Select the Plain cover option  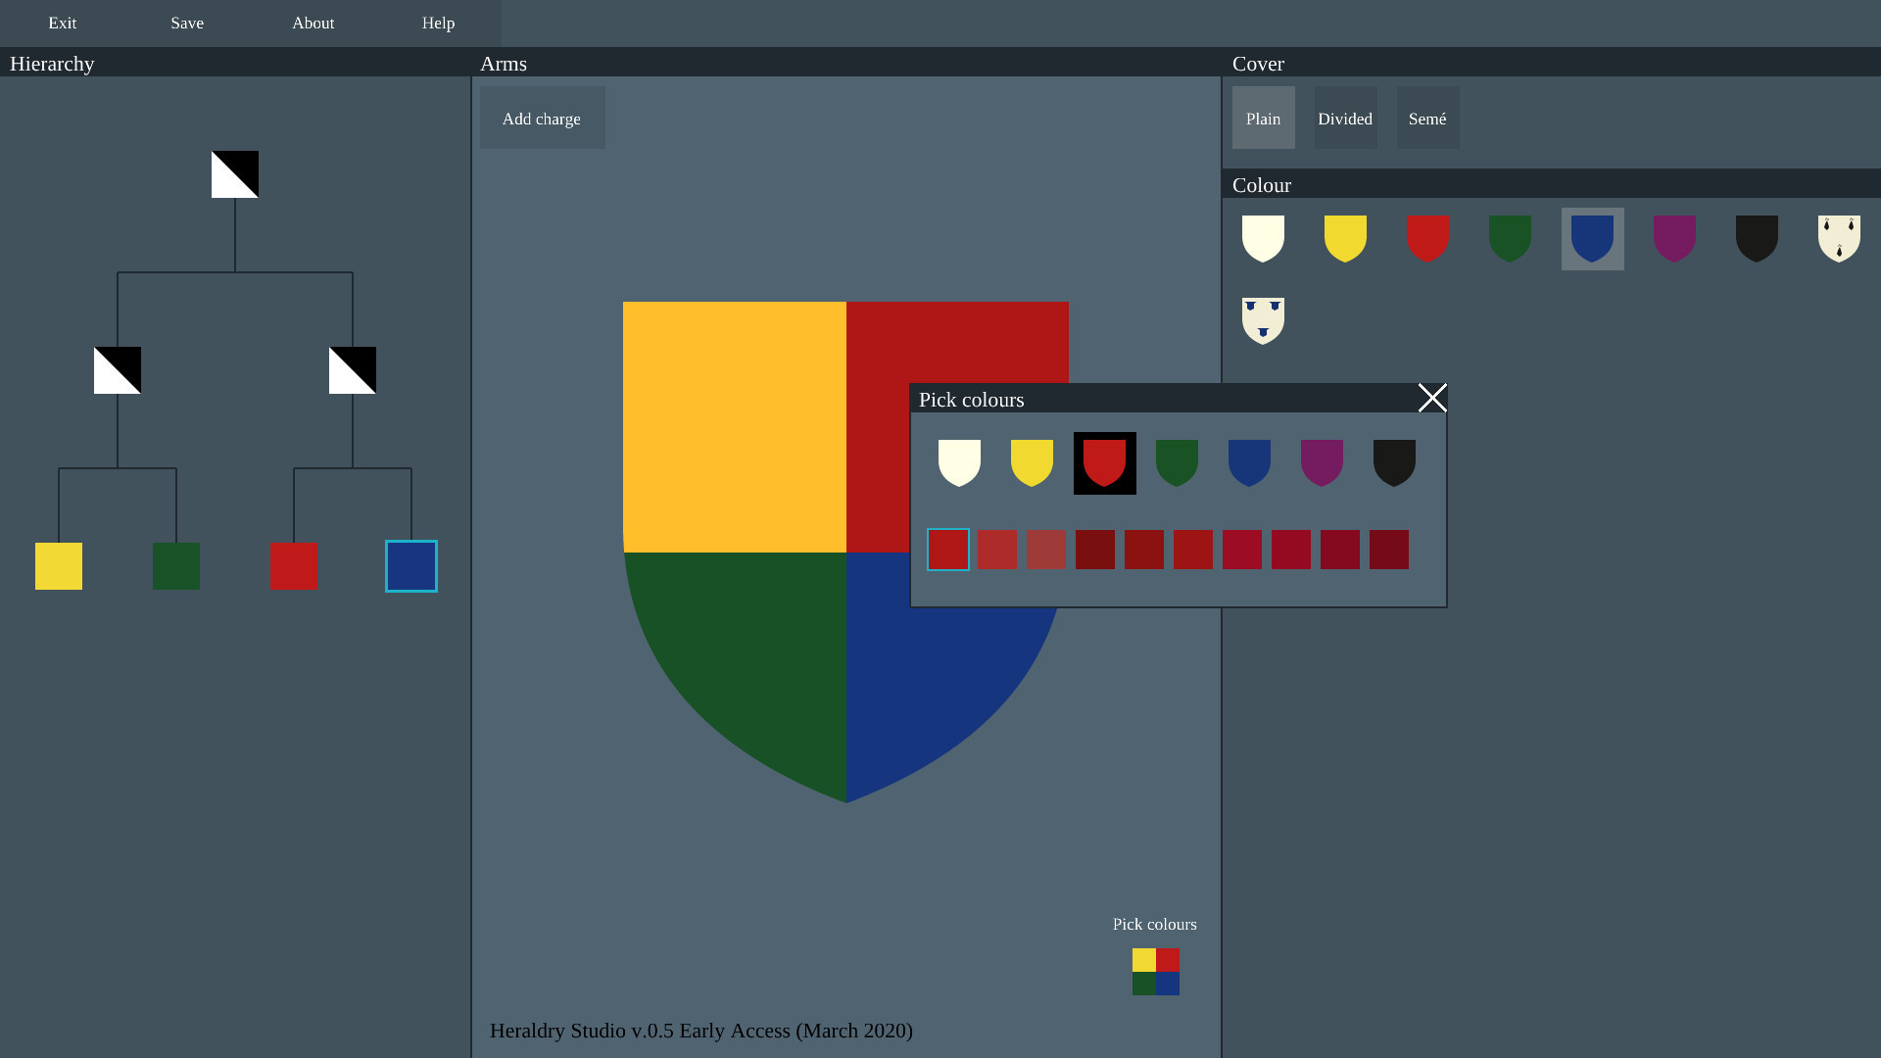click(x=1264, y=118)
